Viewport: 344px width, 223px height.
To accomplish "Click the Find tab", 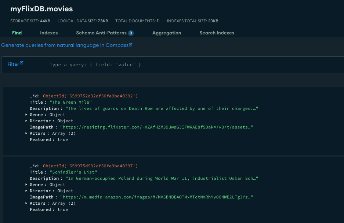I will coord(17,33).
